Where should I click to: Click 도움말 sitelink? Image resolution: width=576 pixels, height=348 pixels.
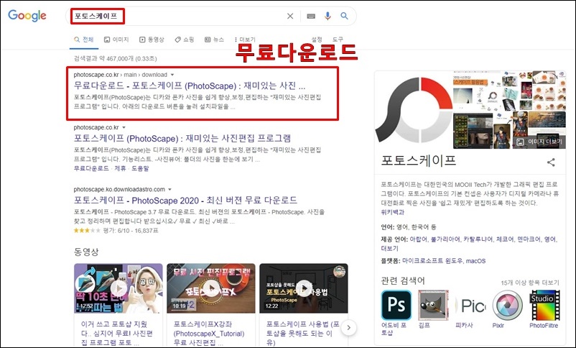140,168
